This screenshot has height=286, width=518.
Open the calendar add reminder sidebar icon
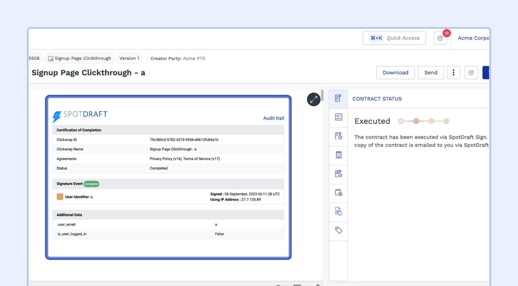[x=338, y=193]
